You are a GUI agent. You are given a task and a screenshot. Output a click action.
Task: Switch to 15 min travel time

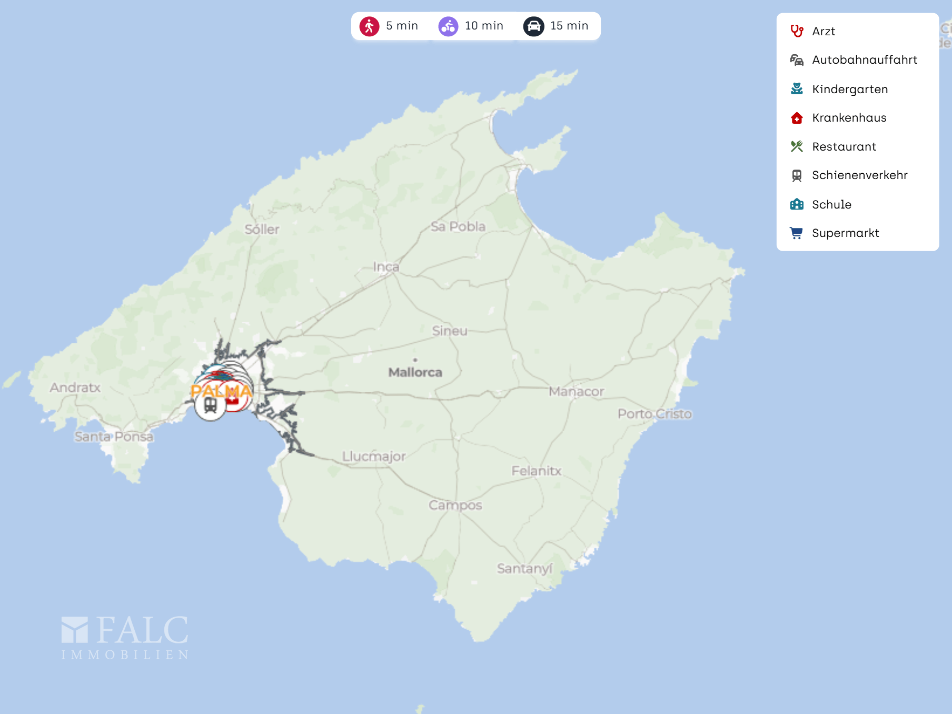pyautogui.click(x=569, y=26)
